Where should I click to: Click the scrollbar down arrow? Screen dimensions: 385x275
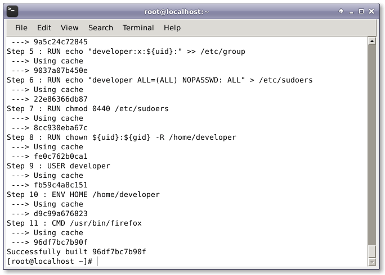[x=371, y=262]
